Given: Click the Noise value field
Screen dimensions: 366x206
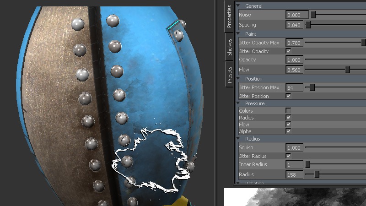Looking at the screenshot, I should tap(297, 15).
